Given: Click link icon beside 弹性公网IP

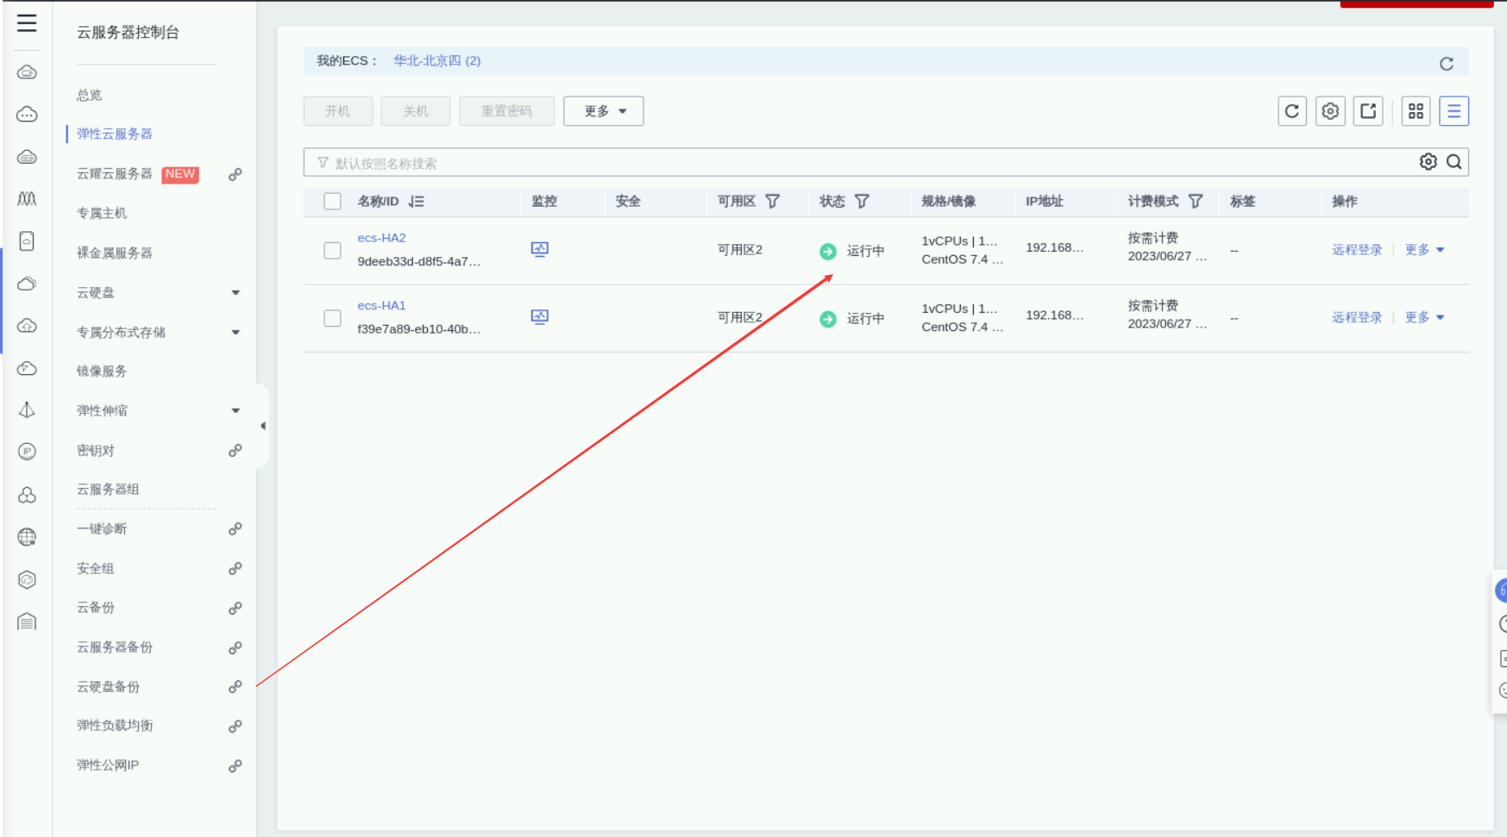Looking at the screenshot, I should click(x=235, y=765).
